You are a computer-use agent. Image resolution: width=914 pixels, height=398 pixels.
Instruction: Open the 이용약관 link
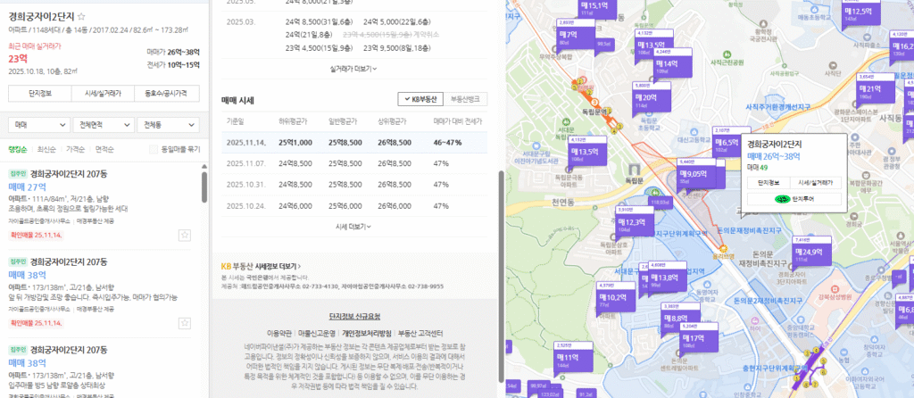pos(279,334)
